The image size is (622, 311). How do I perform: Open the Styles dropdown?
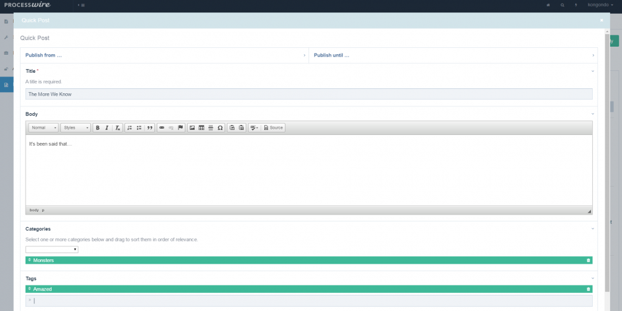pyautogui.click(x=75, y=128)
